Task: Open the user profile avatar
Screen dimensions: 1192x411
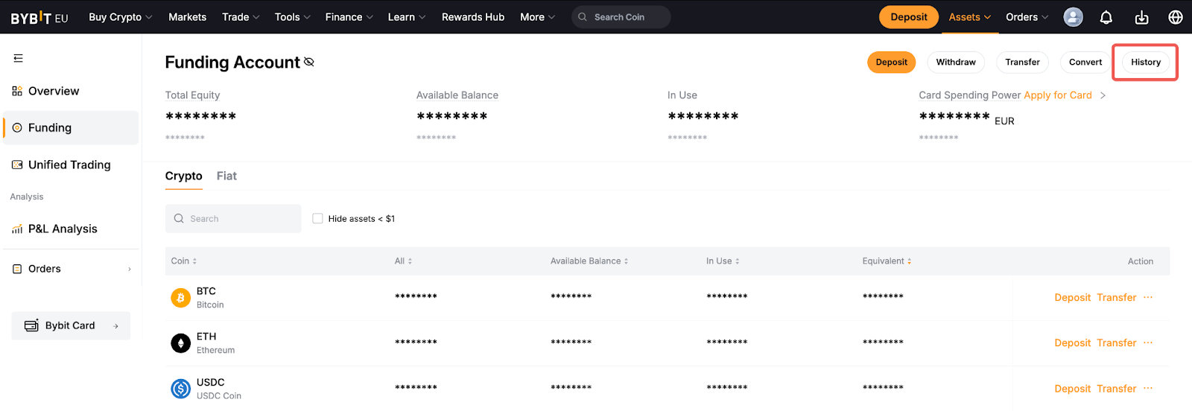Action: (x=1073, y=17)
